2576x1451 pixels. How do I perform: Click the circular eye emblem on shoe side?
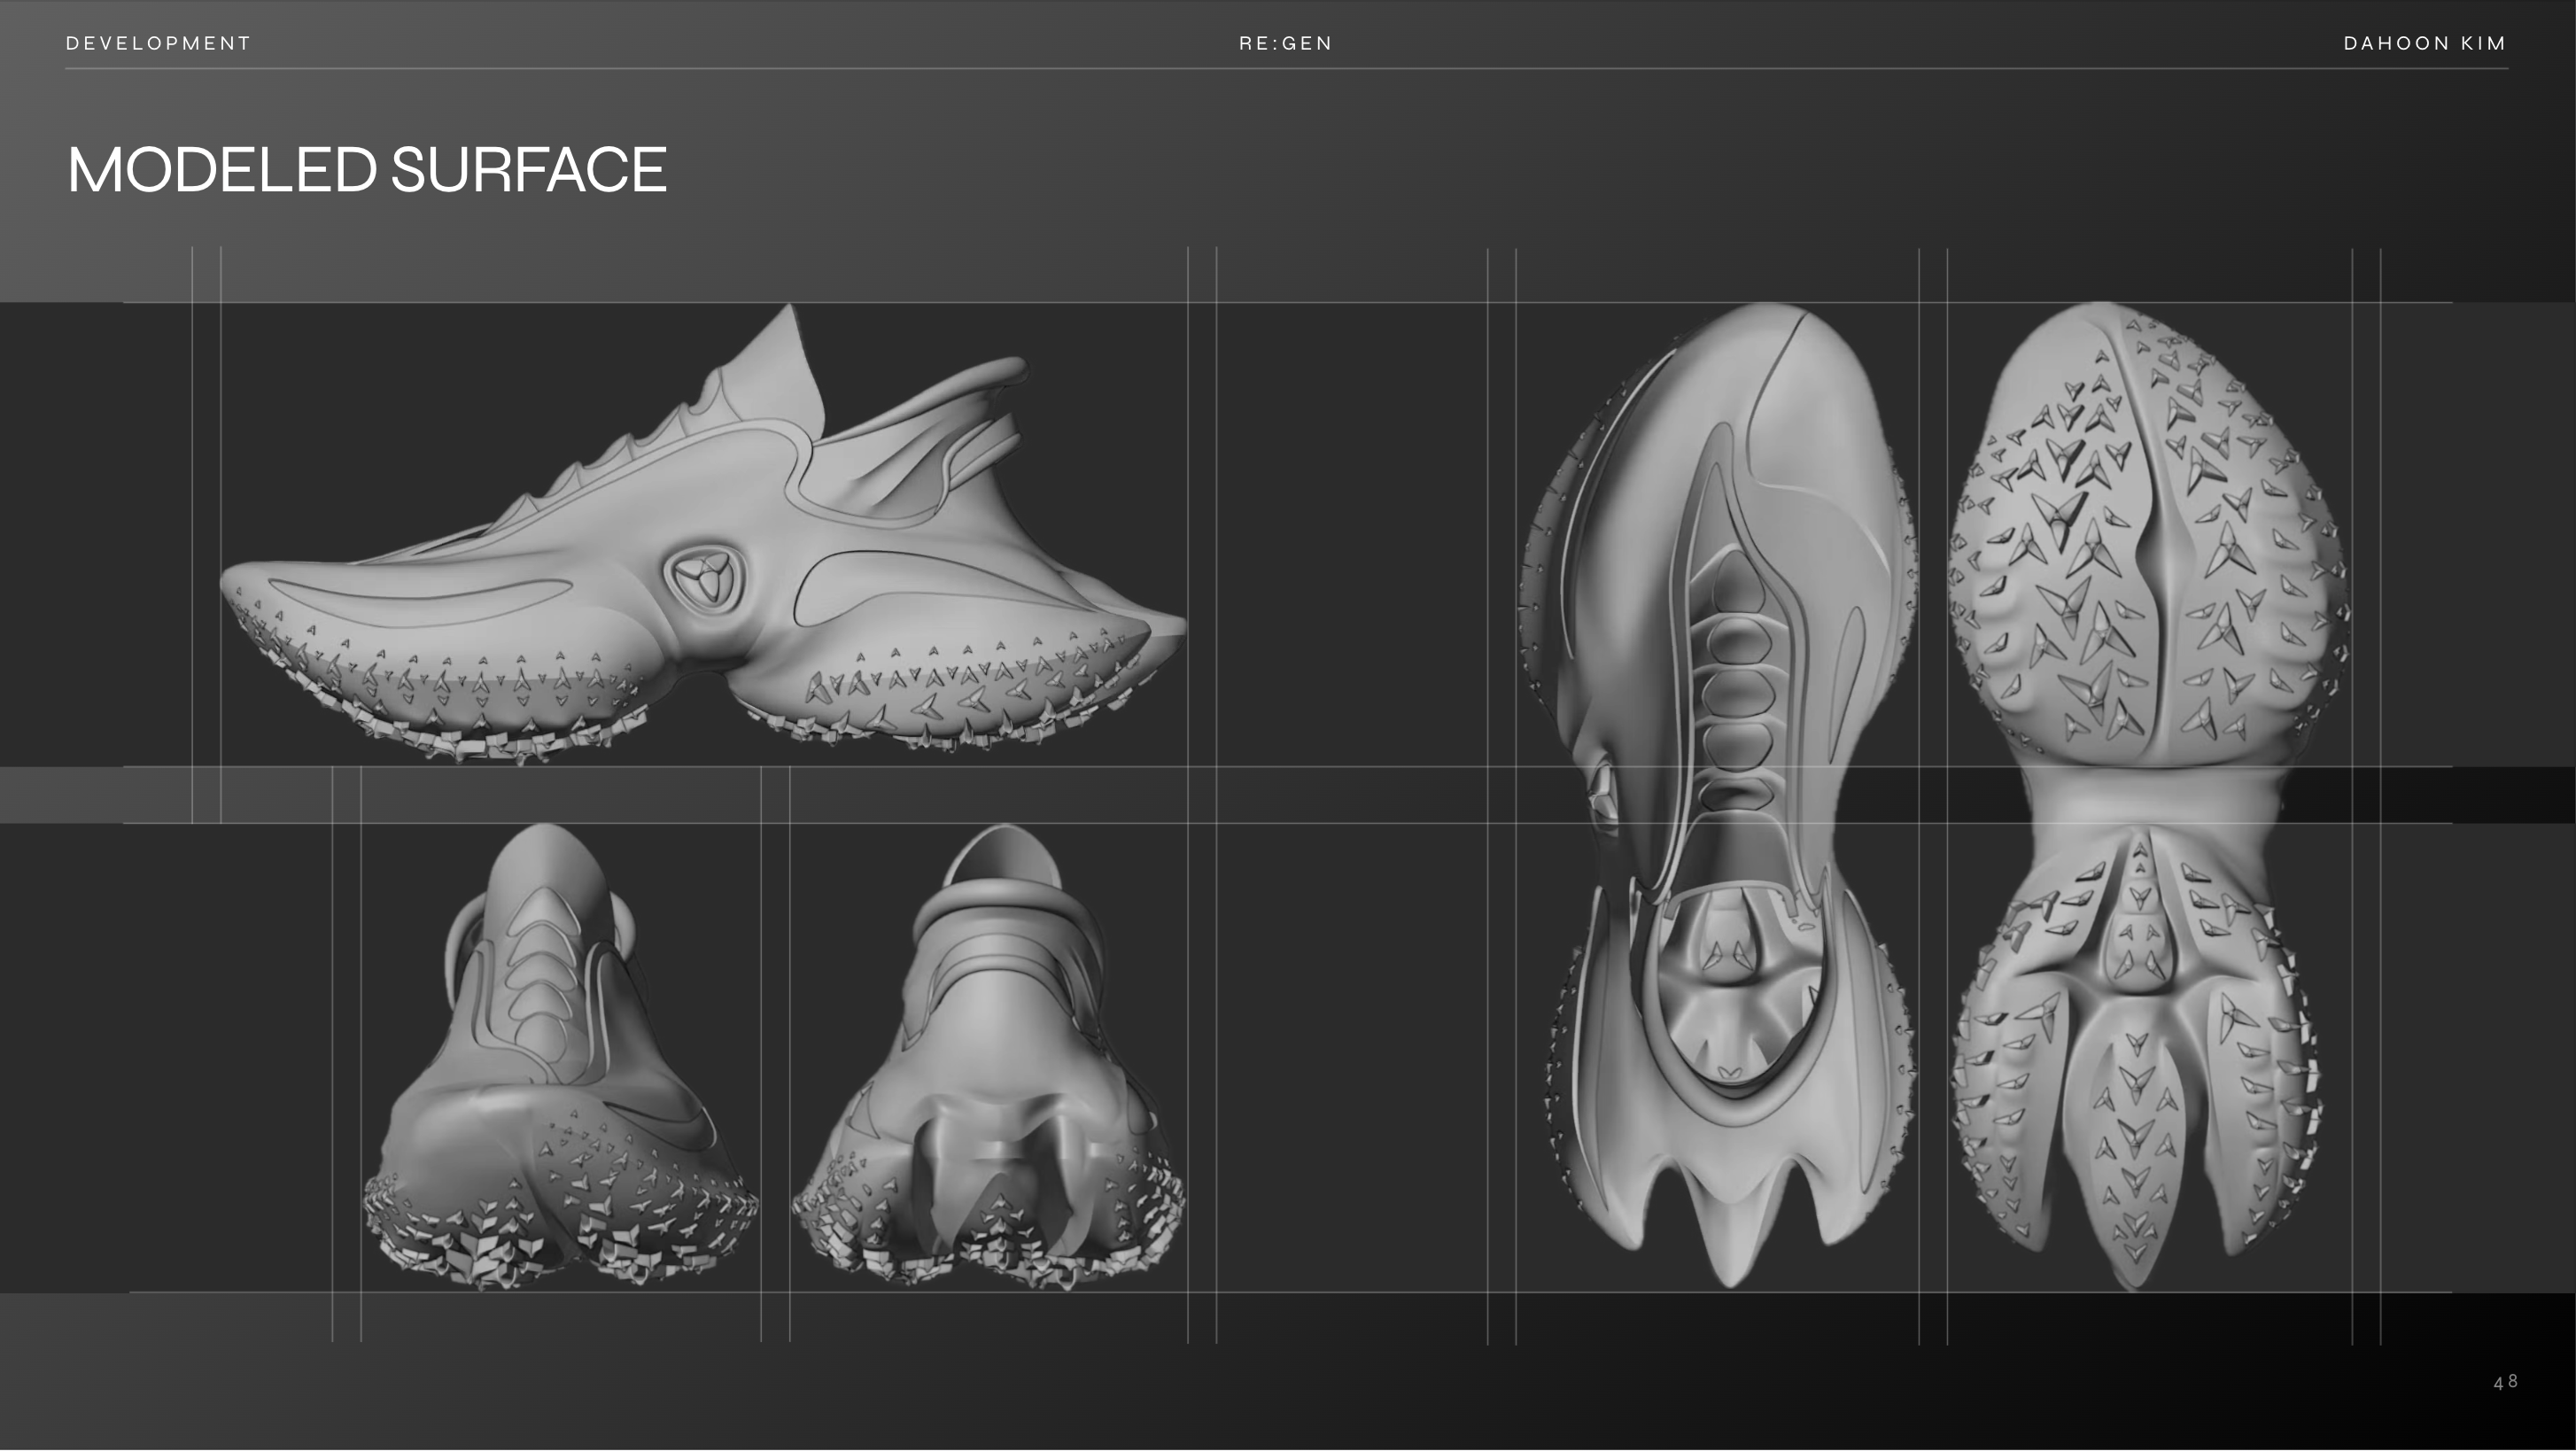pos(705,577)
